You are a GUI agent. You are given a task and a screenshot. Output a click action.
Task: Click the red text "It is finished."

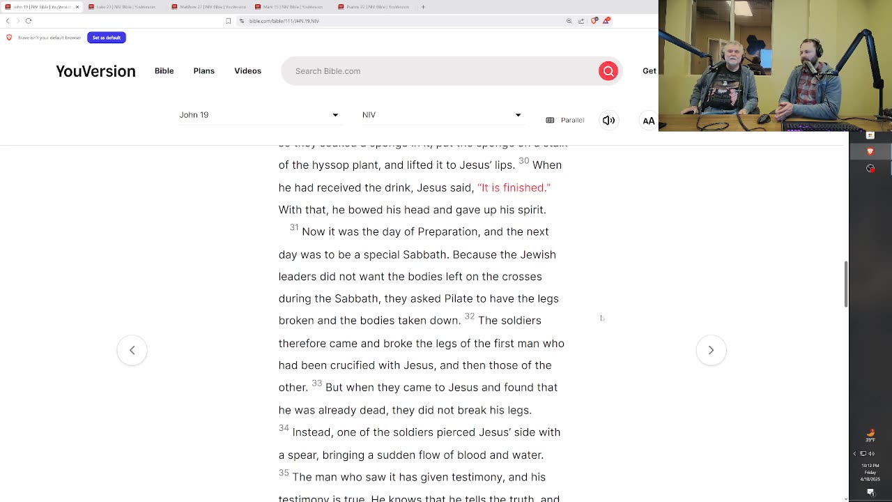coord(514,188)
